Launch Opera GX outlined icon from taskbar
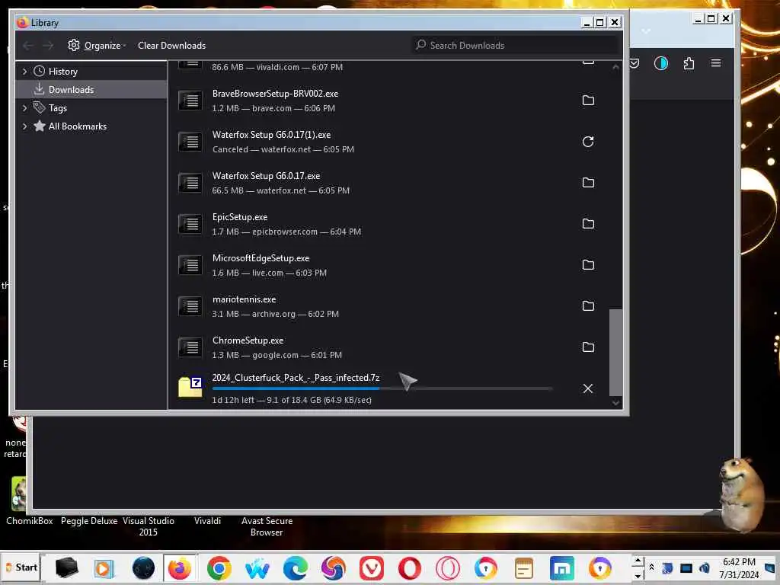The height and width of the screenshot is (585, 780). pyautogui.click(x=448, y=568)
